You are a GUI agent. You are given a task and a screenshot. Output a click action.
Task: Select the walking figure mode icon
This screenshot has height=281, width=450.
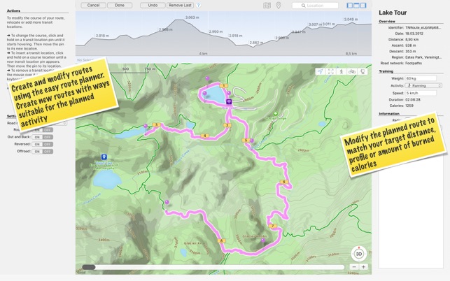(342, 71)
